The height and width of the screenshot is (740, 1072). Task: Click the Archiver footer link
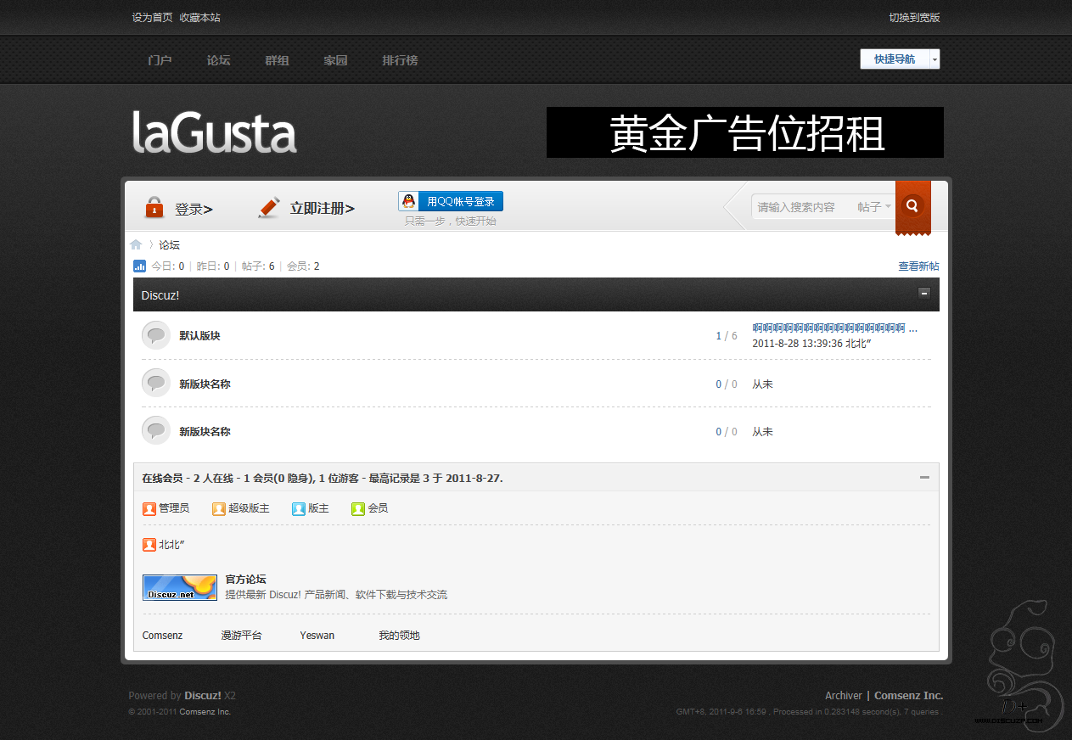pos(844,696)
